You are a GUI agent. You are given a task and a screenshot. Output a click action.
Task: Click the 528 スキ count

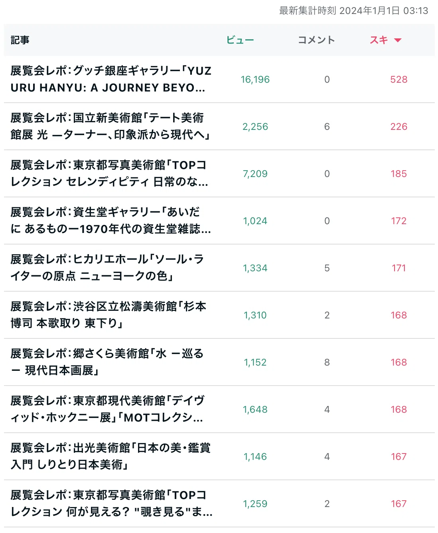tap(399, 80)
